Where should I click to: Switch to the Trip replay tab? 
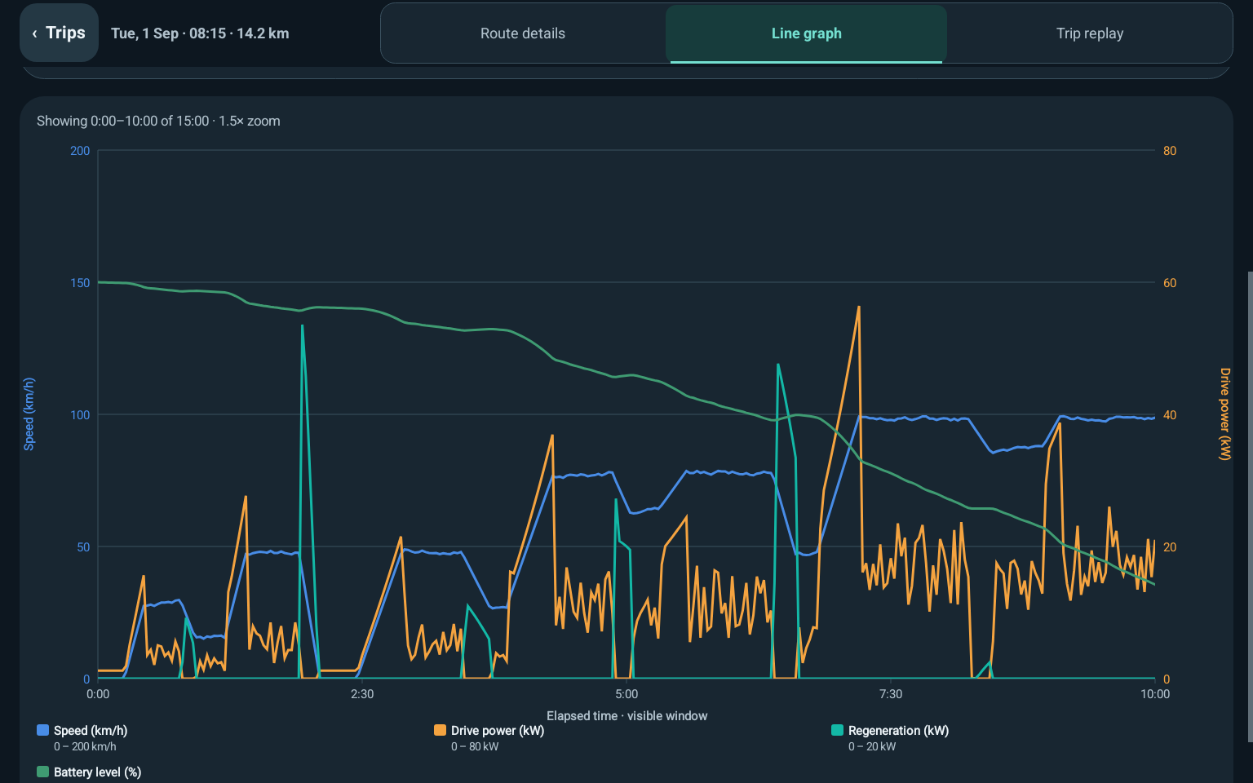pos(1090,33)
